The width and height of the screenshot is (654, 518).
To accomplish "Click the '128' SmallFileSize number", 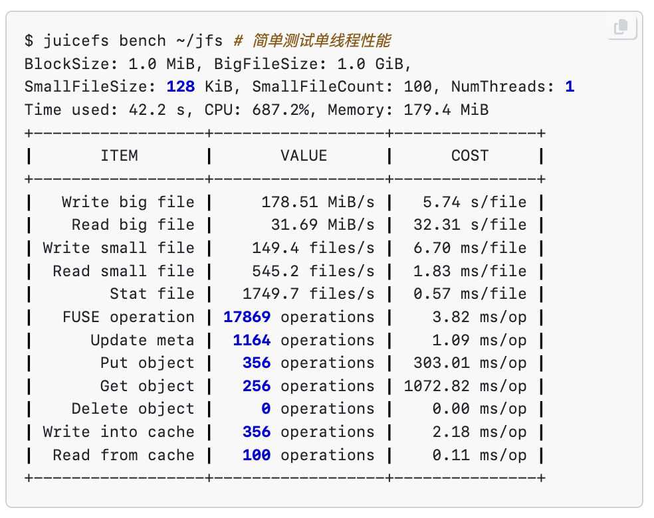I will click(181, 87).
